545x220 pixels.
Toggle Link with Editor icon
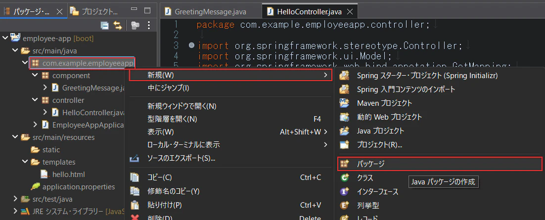118,25
